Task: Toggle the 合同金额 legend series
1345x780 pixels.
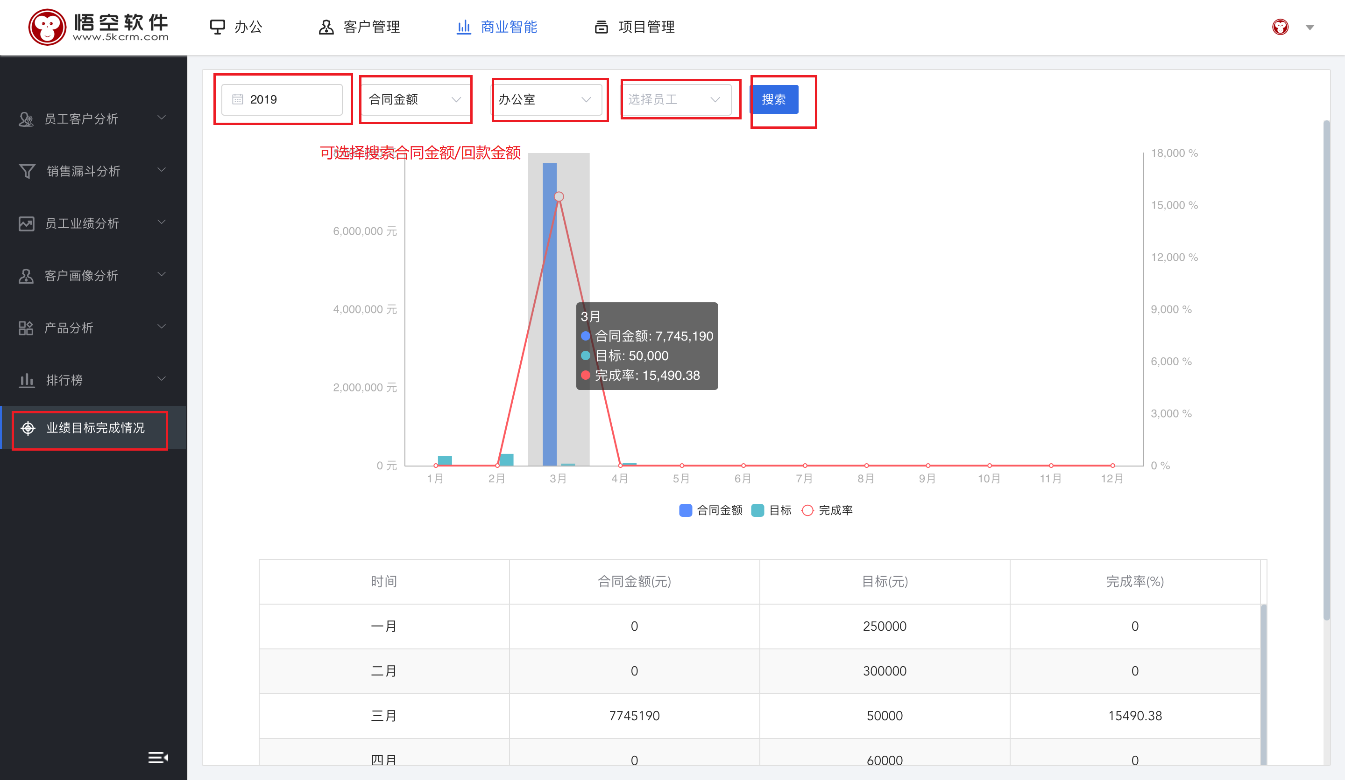Action: 710,510
